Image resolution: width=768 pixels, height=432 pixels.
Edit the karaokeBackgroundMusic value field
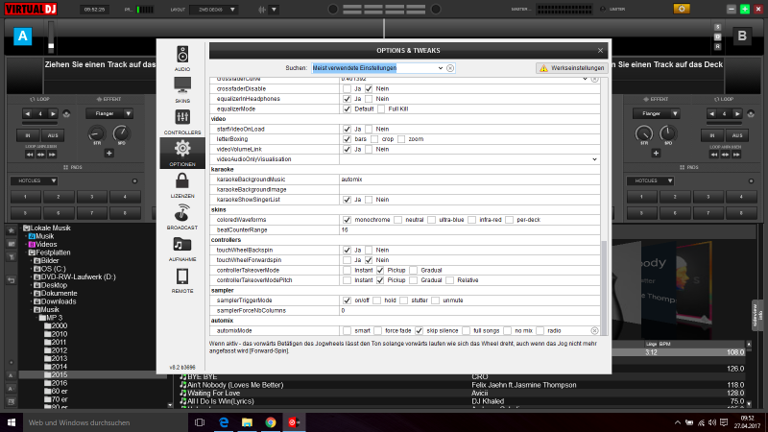pos(468,180)
